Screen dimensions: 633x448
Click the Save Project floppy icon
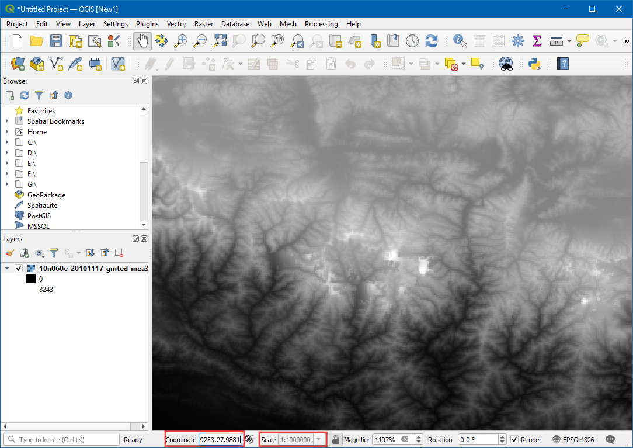56,41
